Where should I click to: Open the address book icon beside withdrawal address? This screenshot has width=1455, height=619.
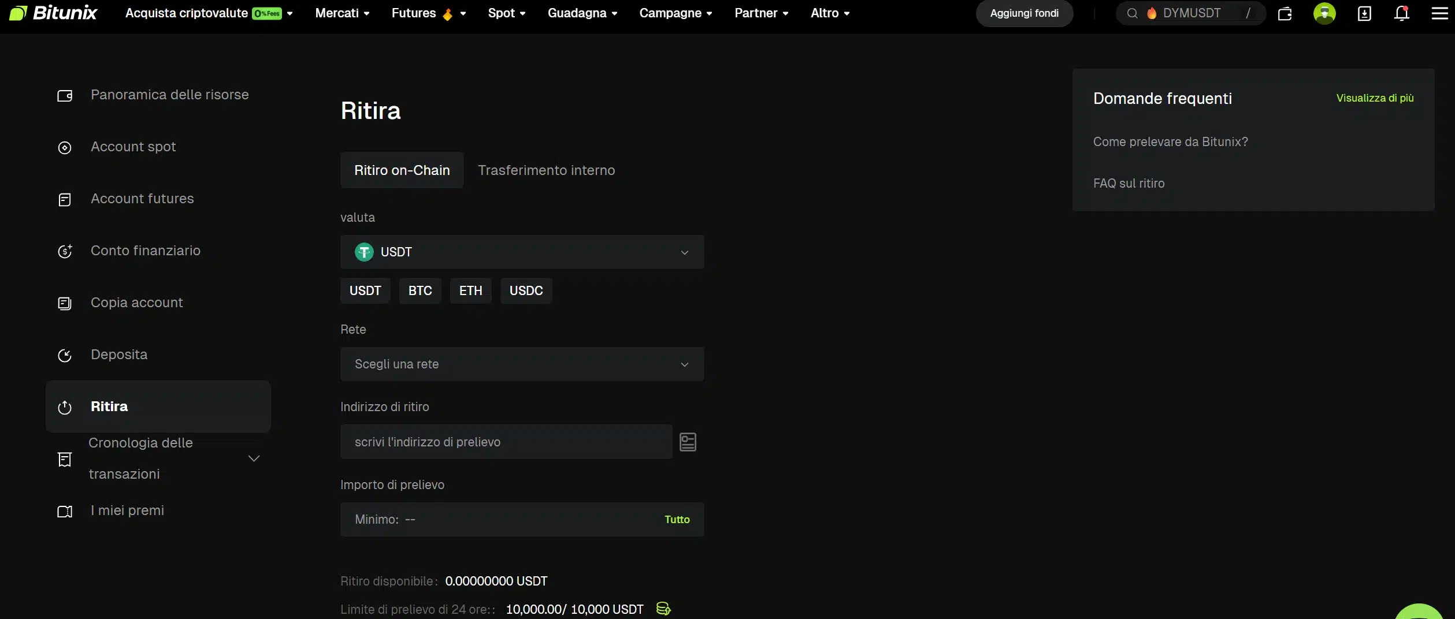[x=687, y=442]
